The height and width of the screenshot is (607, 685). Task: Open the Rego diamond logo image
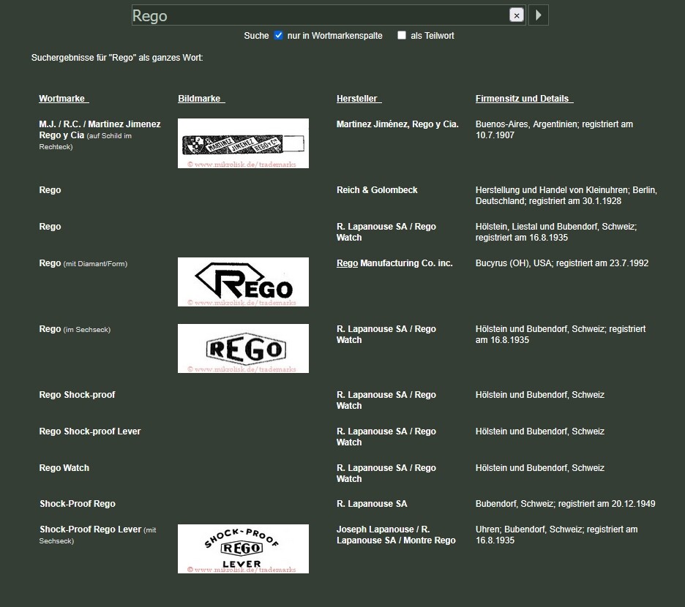point(243,282)
